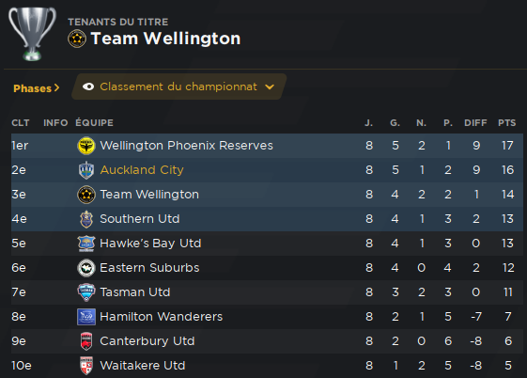527x378 pixels.
Task: Toggle the eye icon beside Classement du championnat
Action: 88,87
